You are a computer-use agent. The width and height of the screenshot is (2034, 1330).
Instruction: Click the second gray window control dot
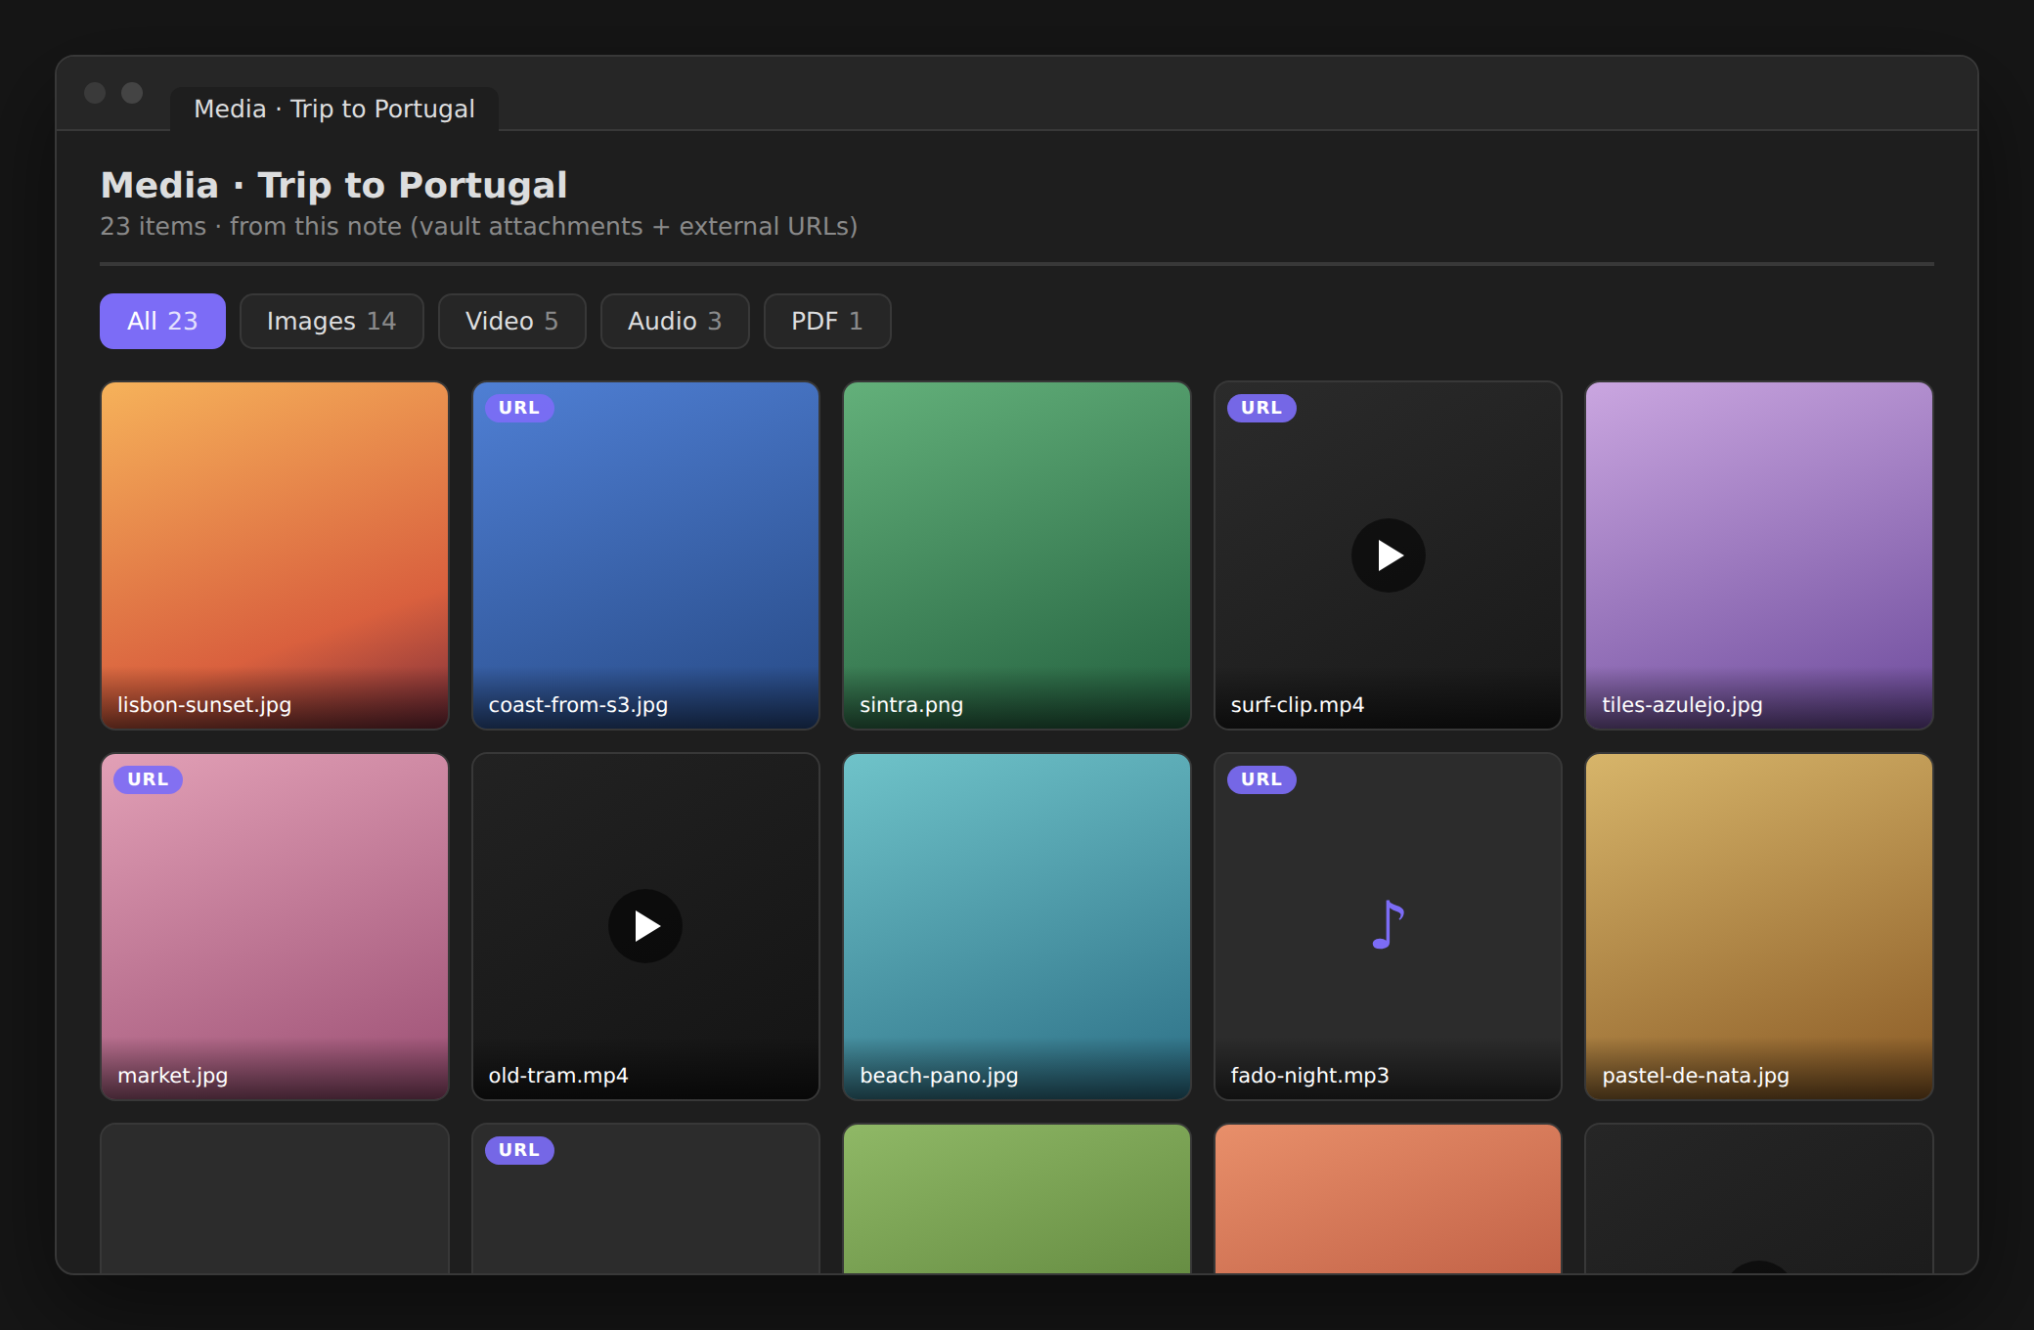tap(132, 93)
